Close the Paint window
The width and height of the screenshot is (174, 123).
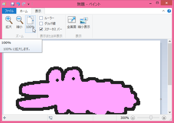point(167,3)
